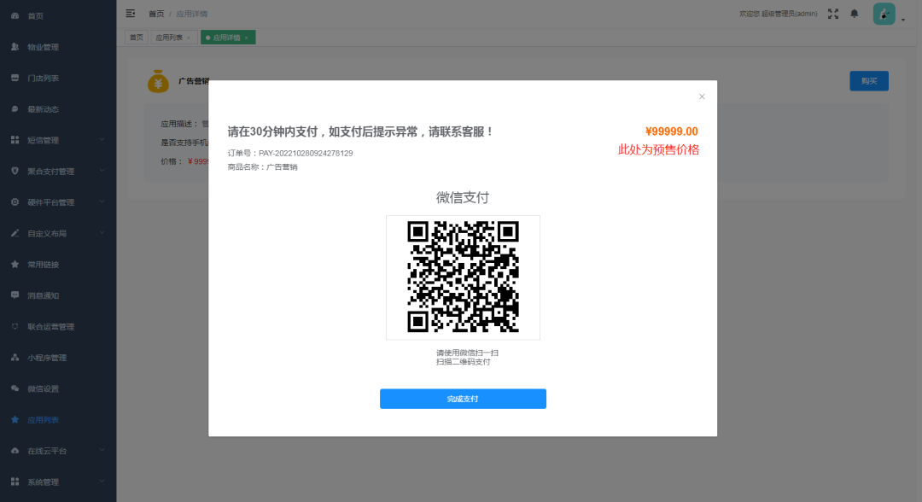Open 最新动态 menu item
Screen dimensions: 922x502
[x=58, y=109]
